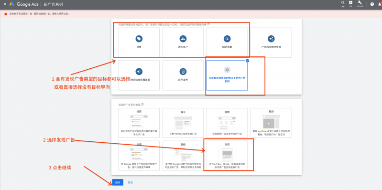Image resolution: width=382 pixels, height=190 pixels.
Task: Select the 产品和品牌钟意度 consideration goal
Action: click(x=271, y=42)
